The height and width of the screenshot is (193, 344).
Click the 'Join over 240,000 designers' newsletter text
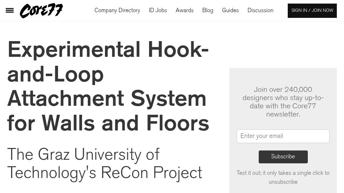click(x=283, y=102)
